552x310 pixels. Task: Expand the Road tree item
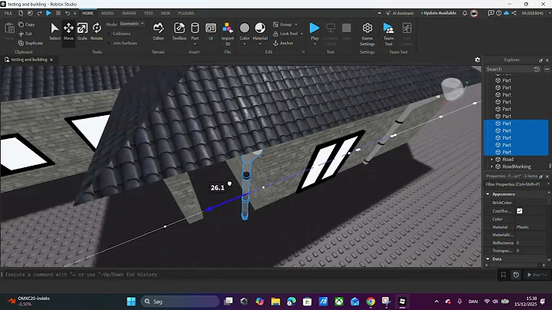tap(491, 160)
